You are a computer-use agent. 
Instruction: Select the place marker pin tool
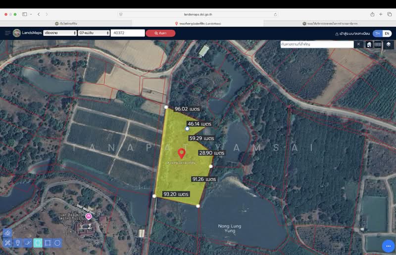[18, 243]
